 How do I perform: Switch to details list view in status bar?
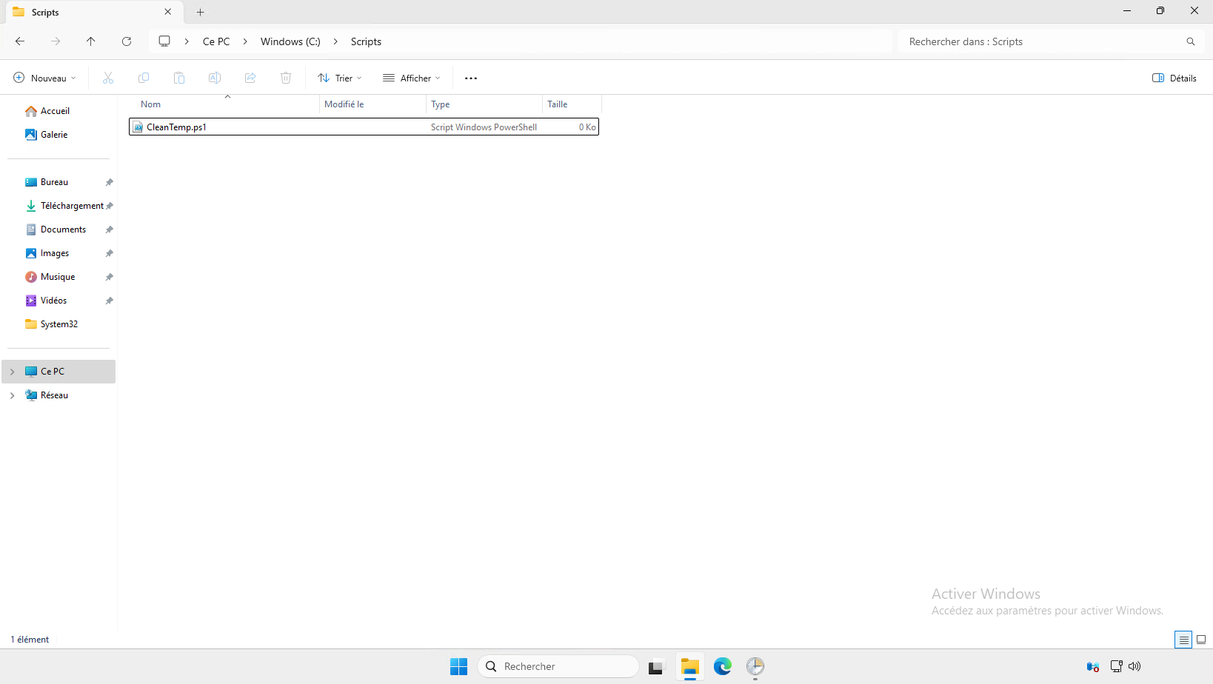pos(1183,640)
